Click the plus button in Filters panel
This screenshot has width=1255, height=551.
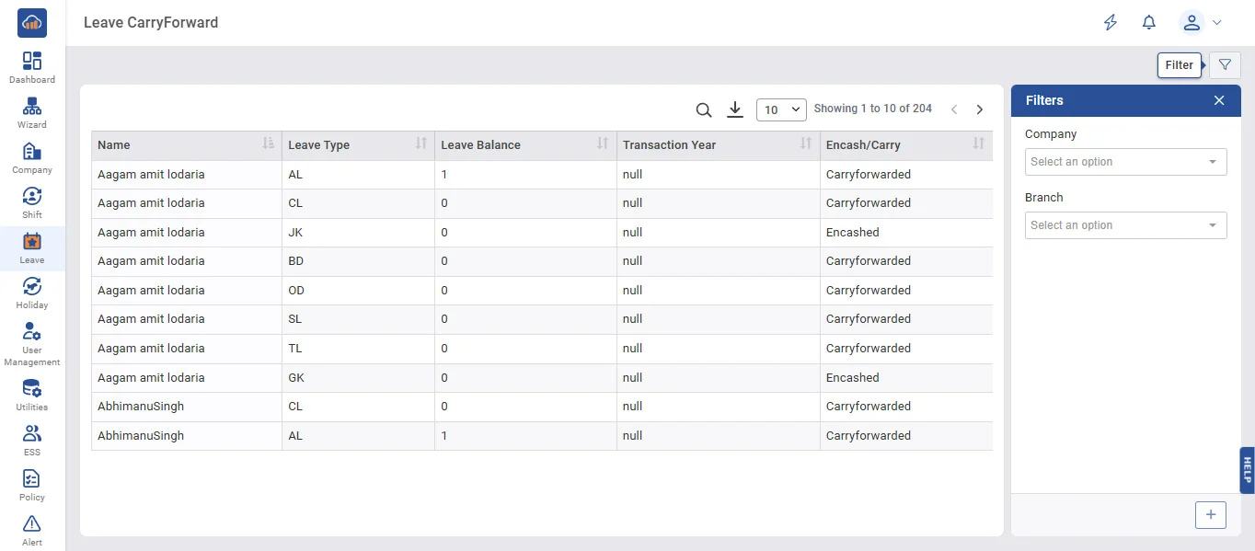click(1210, 515)
